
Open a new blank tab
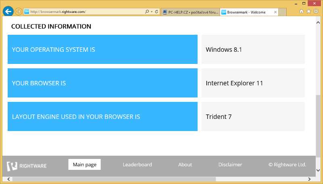coord(283,12)
